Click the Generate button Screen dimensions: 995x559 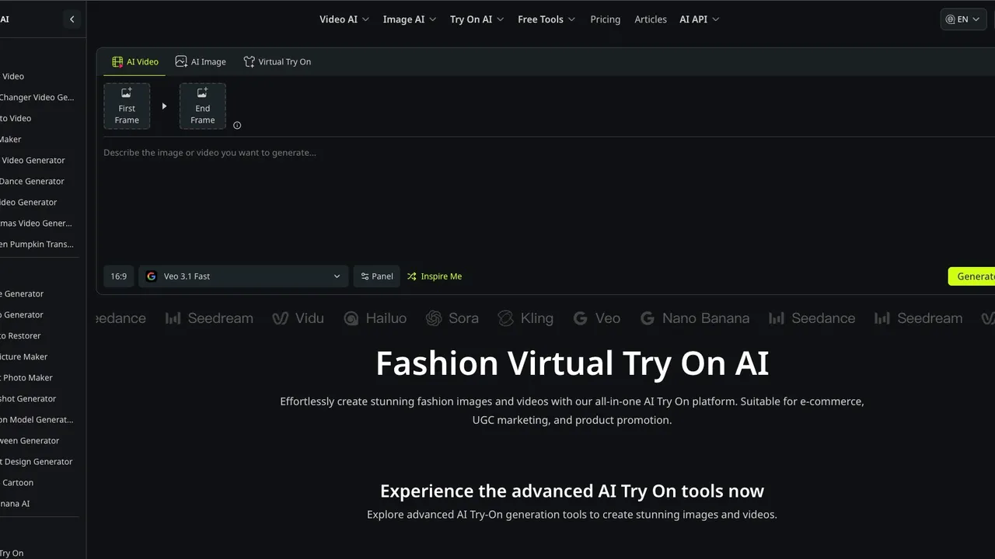[x=972, y=276]
